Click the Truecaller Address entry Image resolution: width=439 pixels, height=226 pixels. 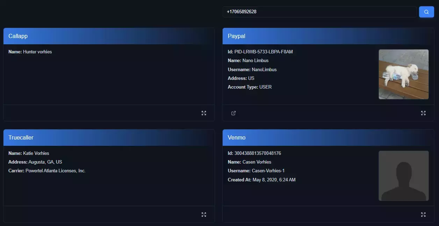coord(35,162)
